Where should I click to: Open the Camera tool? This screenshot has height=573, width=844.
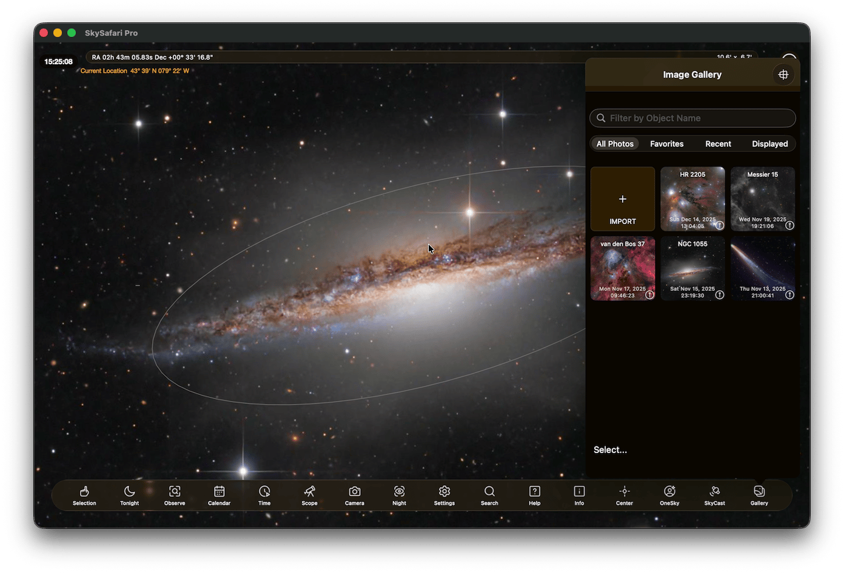[x=354, y=495]
